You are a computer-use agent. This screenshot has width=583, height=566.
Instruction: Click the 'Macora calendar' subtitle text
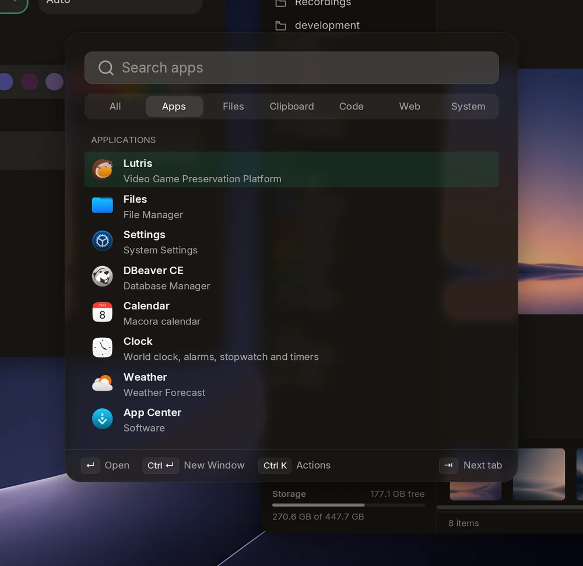pyautogui.click(x=161, y=321)
